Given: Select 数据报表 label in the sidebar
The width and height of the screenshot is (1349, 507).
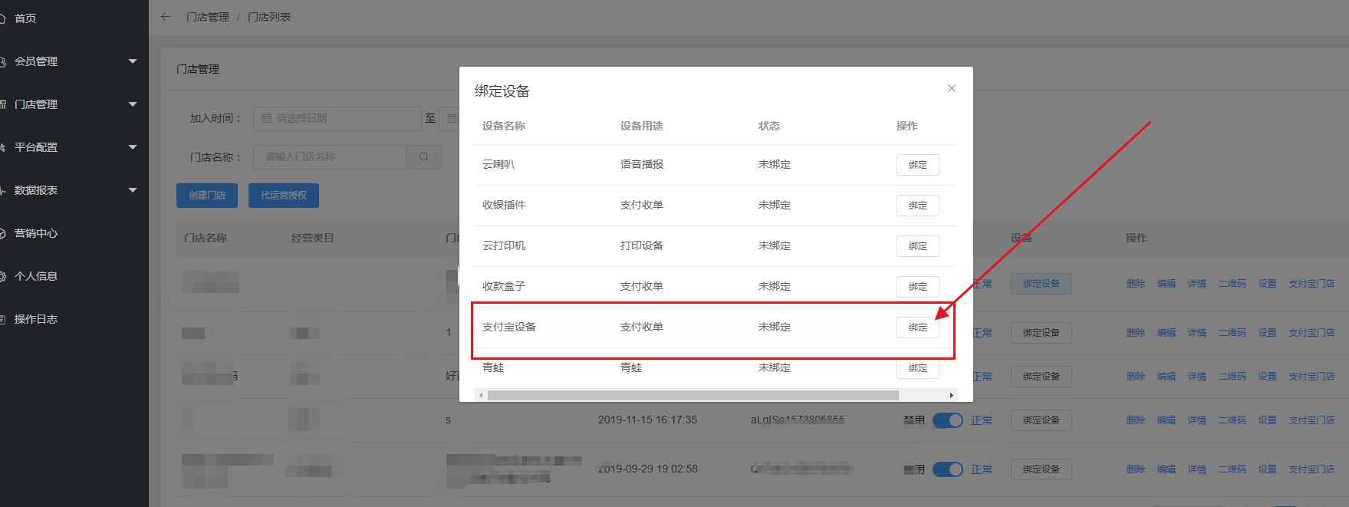Looking at the screenshot, I should pos(36,190).
